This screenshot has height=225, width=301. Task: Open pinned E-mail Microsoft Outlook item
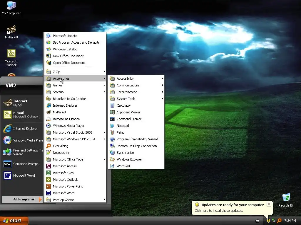click(23, 115)
